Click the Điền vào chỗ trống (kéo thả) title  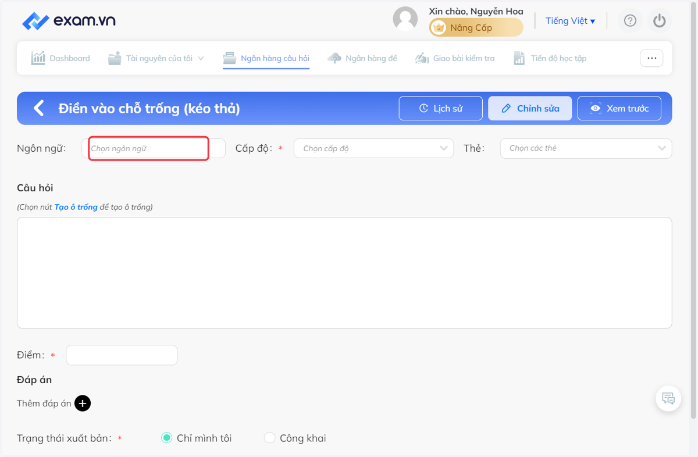click(x=149, y=108)
